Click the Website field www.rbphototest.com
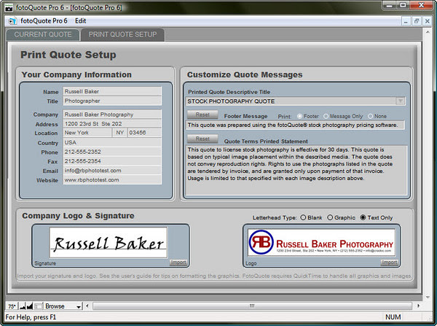The image size is (437, 326). coord(112,180)
